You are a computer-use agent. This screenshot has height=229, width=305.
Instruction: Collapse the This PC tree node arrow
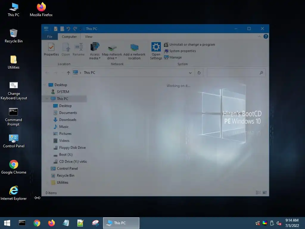[47, 99]
